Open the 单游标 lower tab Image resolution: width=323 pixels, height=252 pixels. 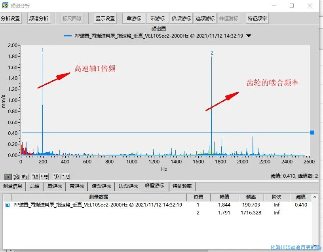pyautogui.click(x=55, y=186)
